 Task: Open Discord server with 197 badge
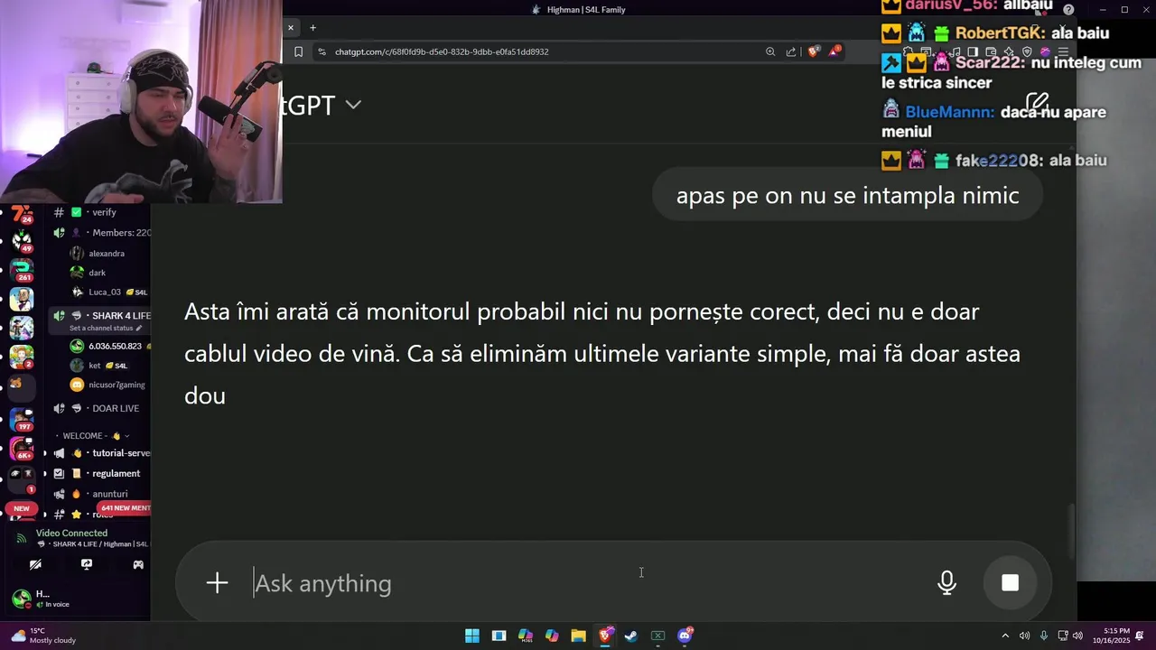pos(22,418)
